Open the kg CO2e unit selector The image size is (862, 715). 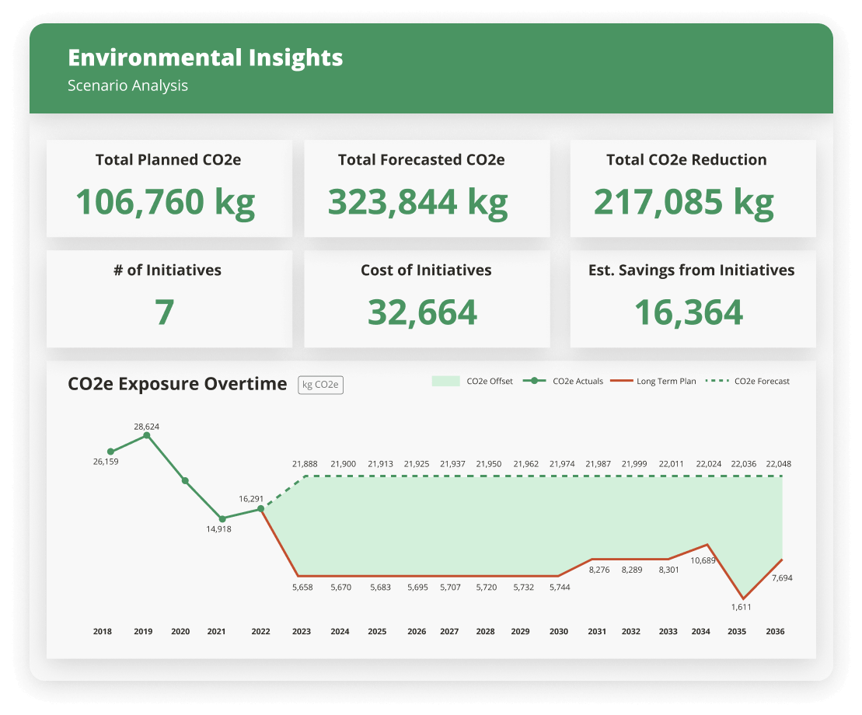321,384
